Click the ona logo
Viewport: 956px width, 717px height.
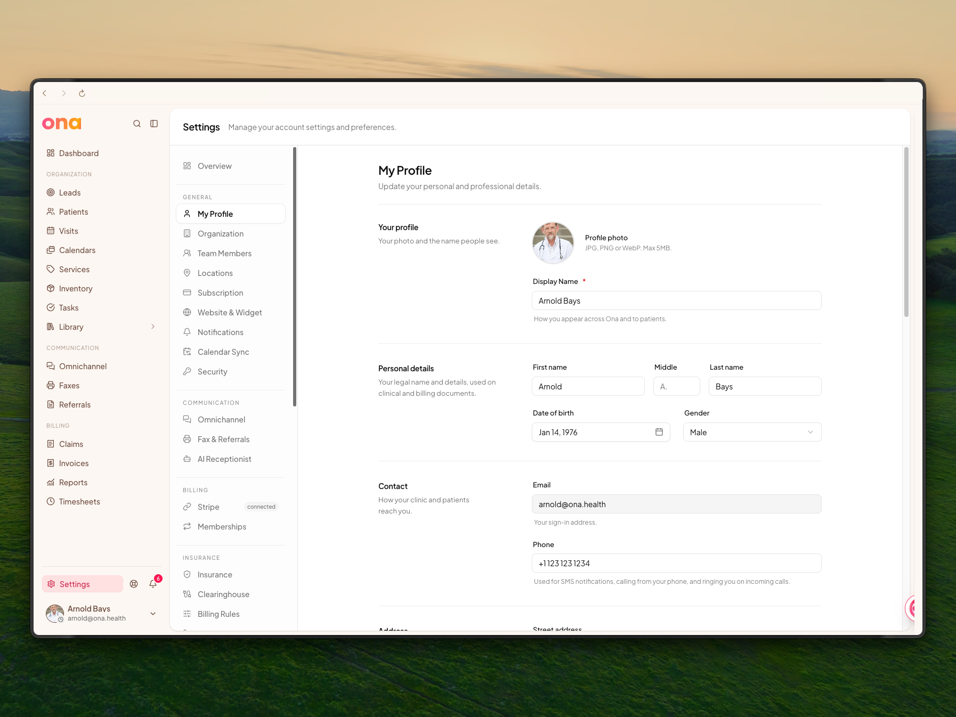[62, 124]
